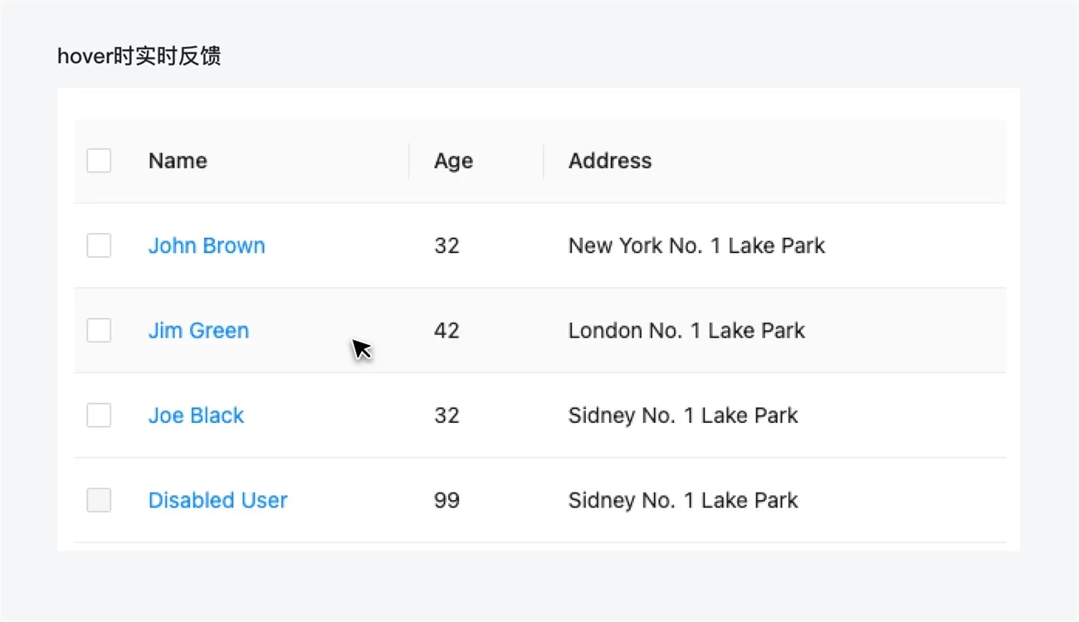Tick the checkbox beside Joe Black
Viewport: 1079px width, 622px height.
(99, 415)
